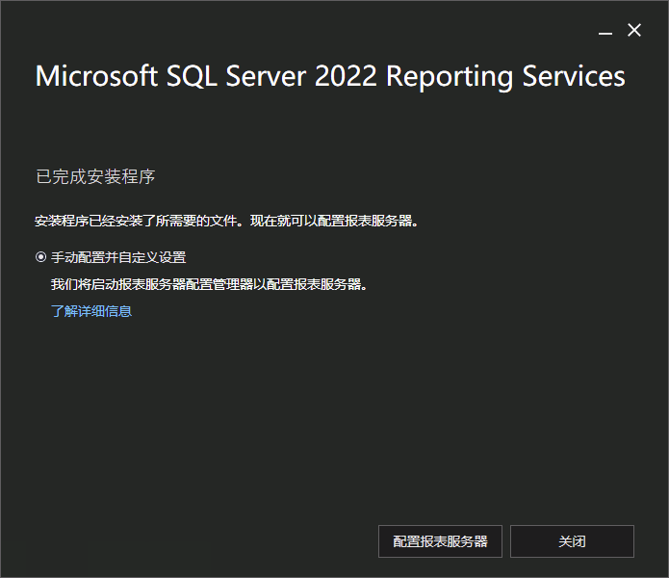Click the Microsoft SQL Server 2022 Reporting Services title

coord(330,77)
